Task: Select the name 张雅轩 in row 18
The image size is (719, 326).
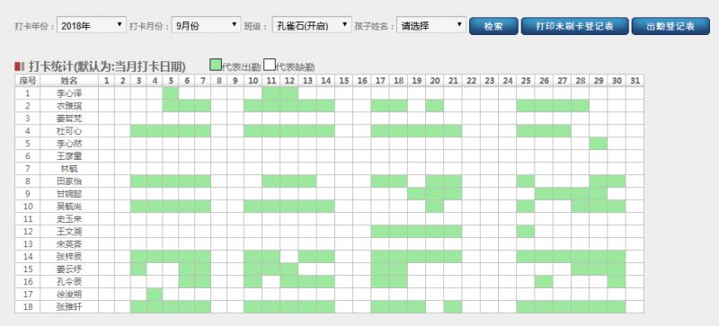Action: (x=69, y=307)
